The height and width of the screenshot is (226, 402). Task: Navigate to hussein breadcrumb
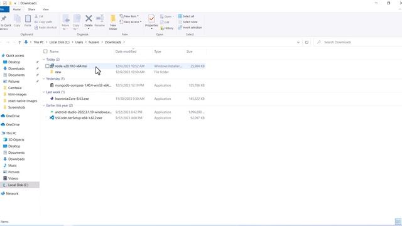click(x=94, y=42)
